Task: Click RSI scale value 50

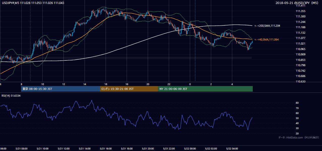Action: pos(297,118)
